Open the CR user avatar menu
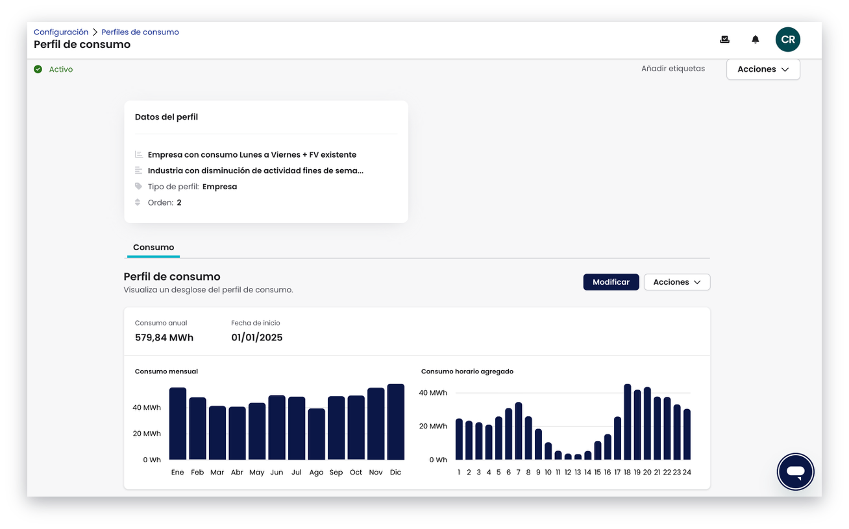Screen dimensions: 849x529 coord(788,40)
